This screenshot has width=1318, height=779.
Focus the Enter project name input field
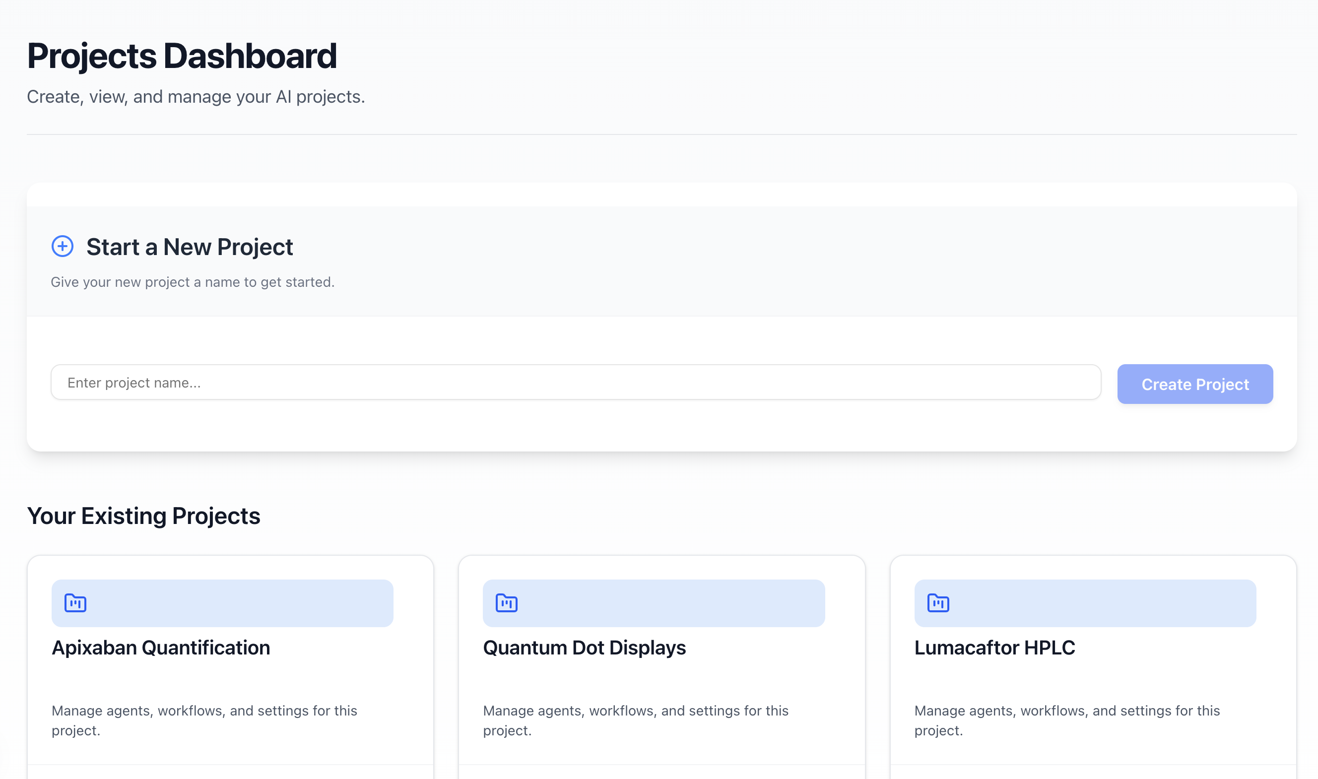575,382
